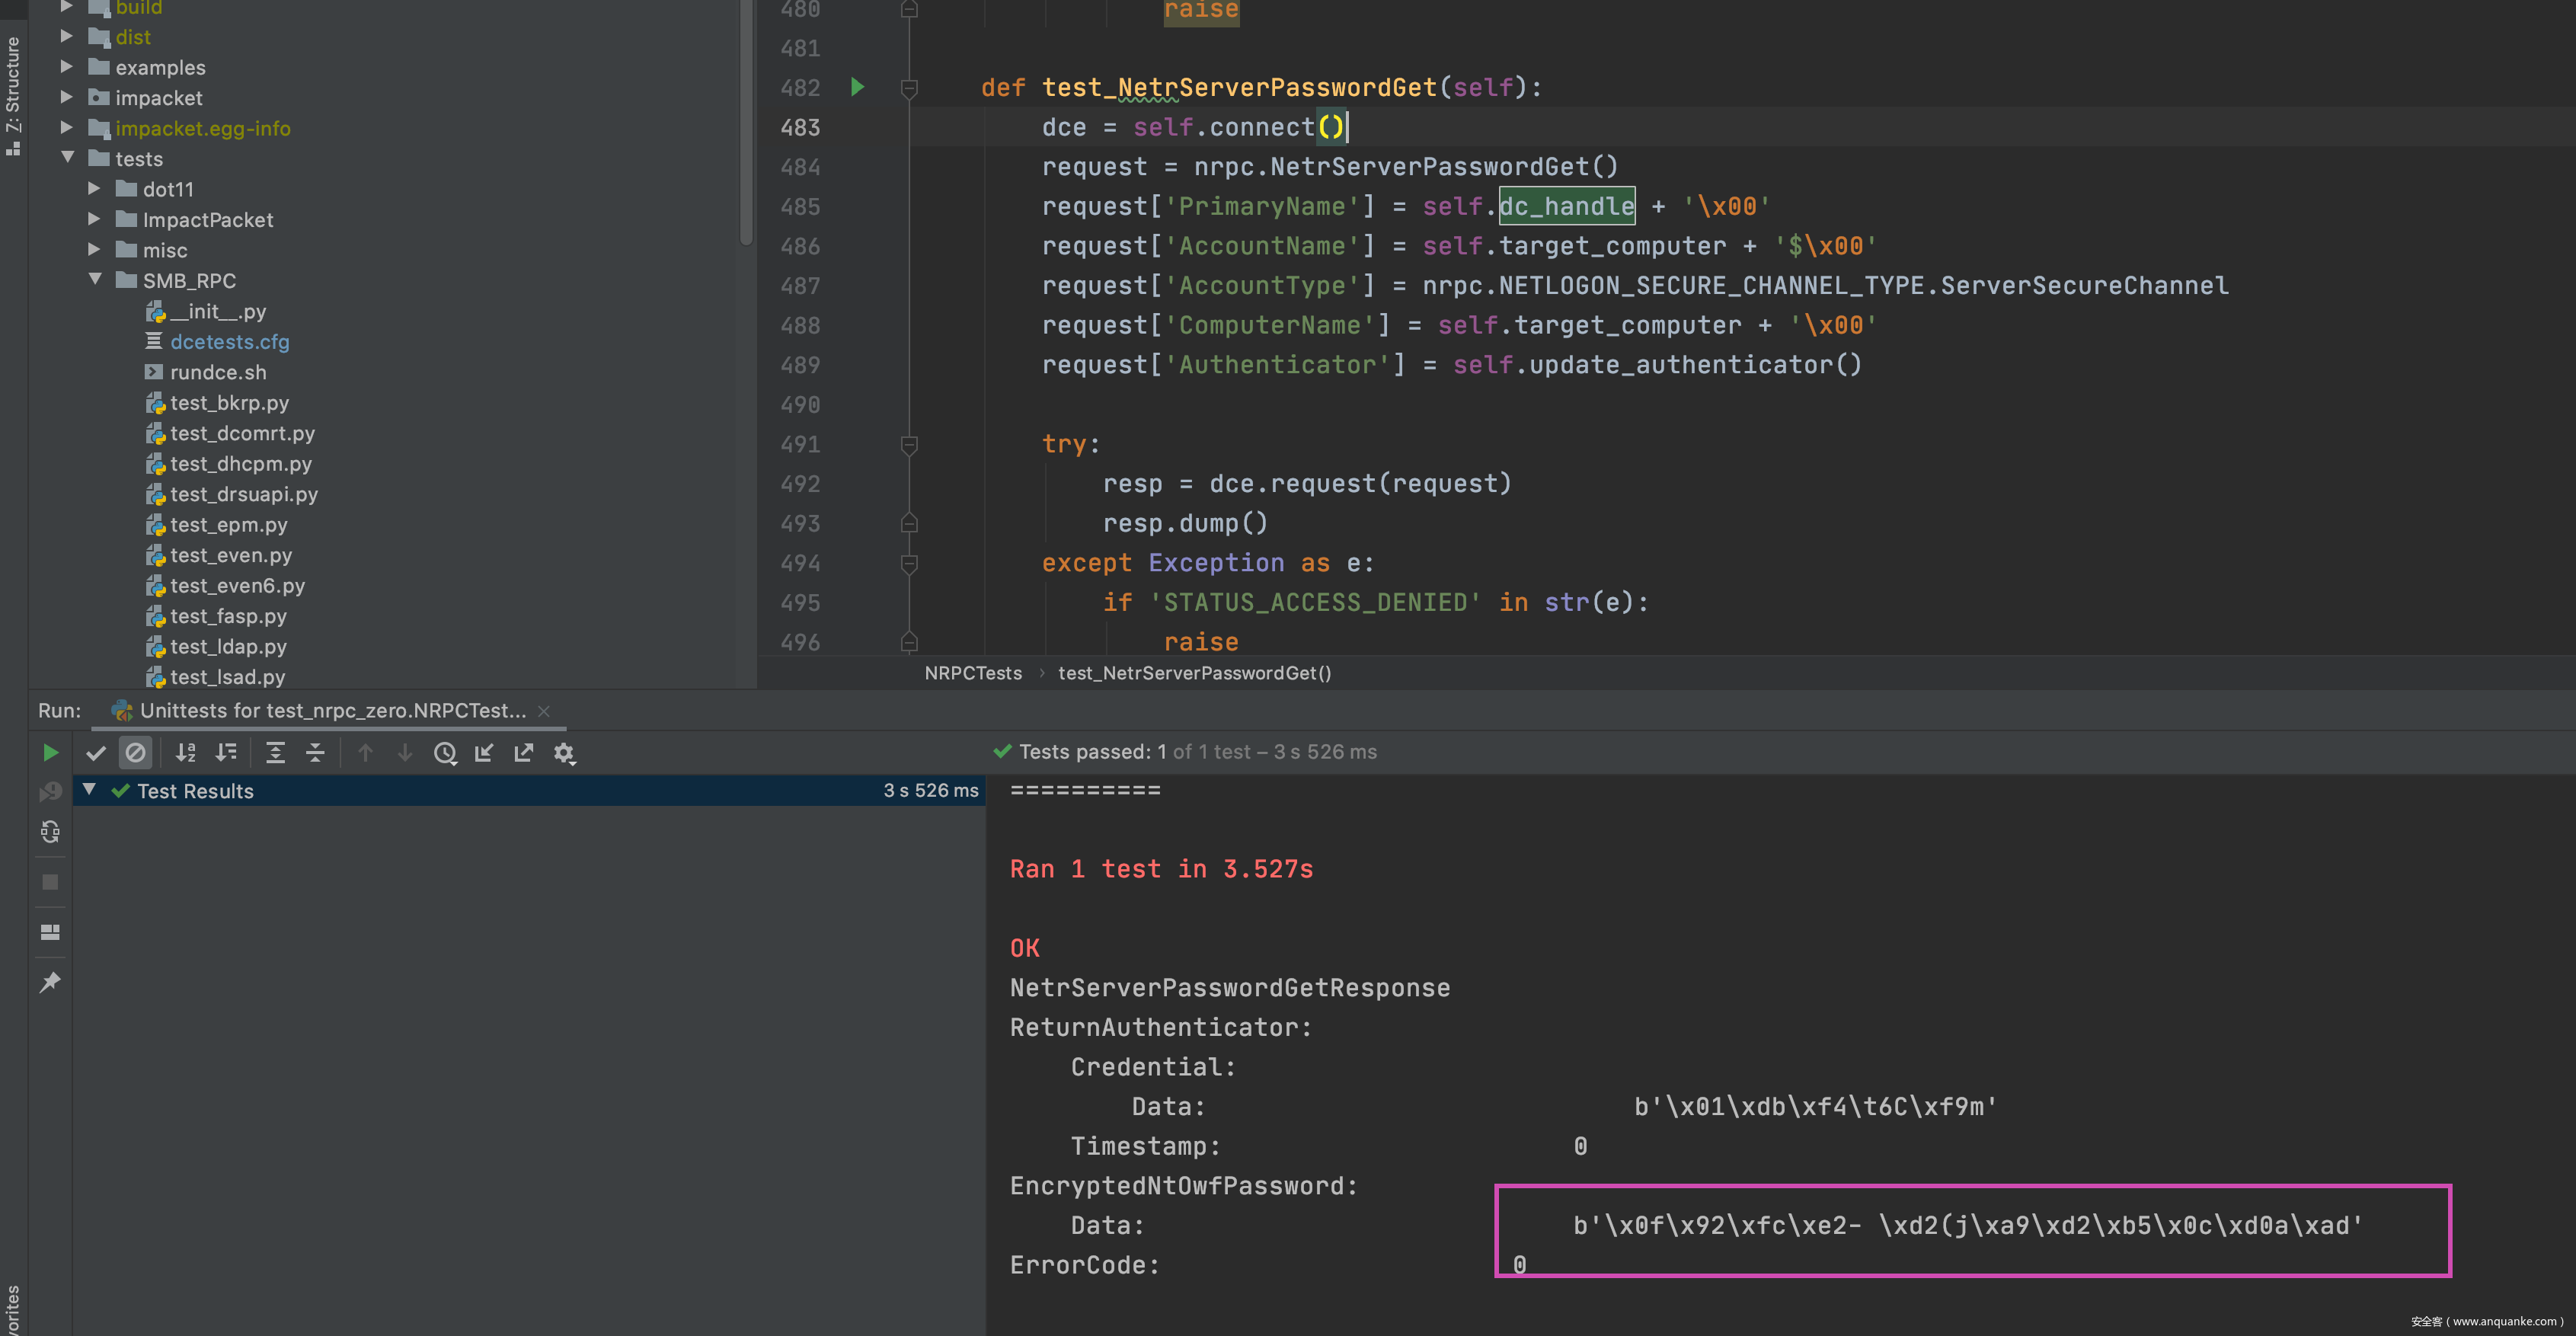Open test runner settings gear

[564, 752]
